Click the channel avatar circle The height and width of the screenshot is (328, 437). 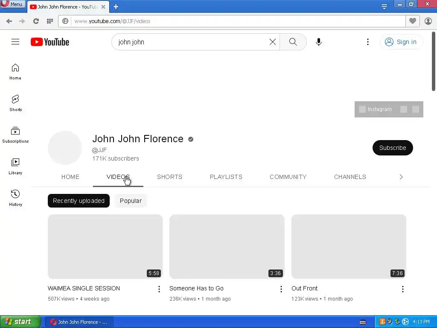65,148
